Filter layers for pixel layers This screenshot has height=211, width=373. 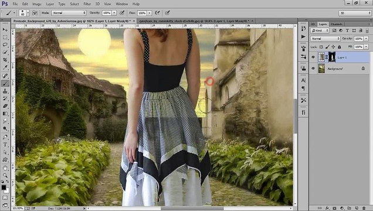point(334,30)
